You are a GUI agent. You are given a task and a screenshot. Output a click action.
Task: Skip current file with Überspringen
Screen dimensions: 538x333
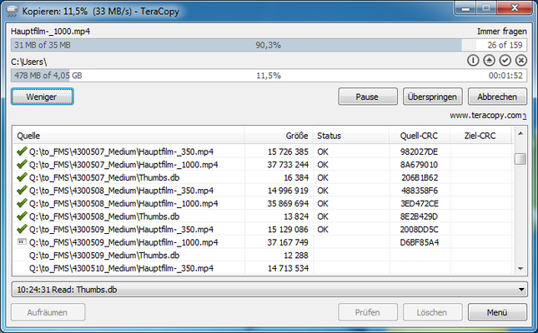[x=431, y=97]
